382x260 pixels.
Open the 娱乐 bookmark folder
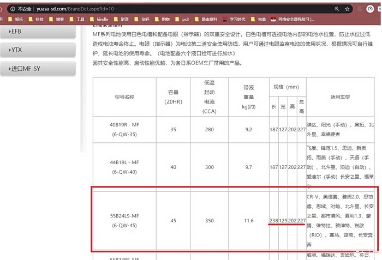coord(16,19)
